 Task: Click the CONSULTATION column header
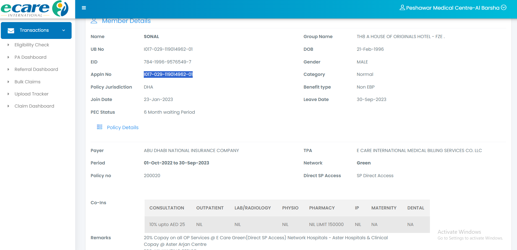pyautogui.click(x=167, y=208)
